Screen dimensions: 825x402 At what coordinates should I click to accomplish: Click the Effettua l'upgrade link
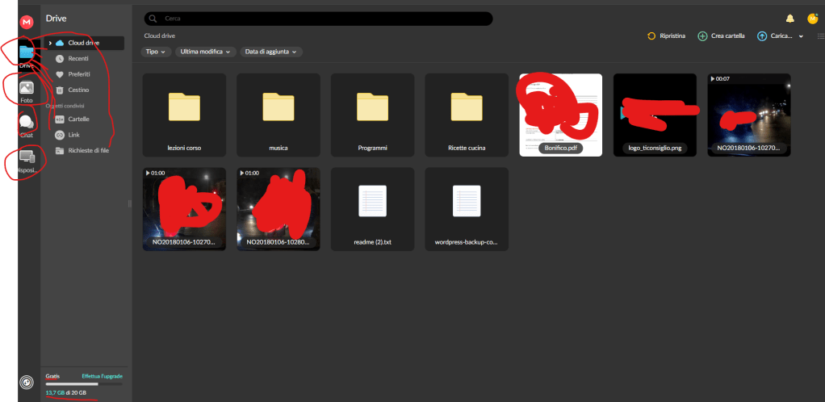tap(102, 377)
